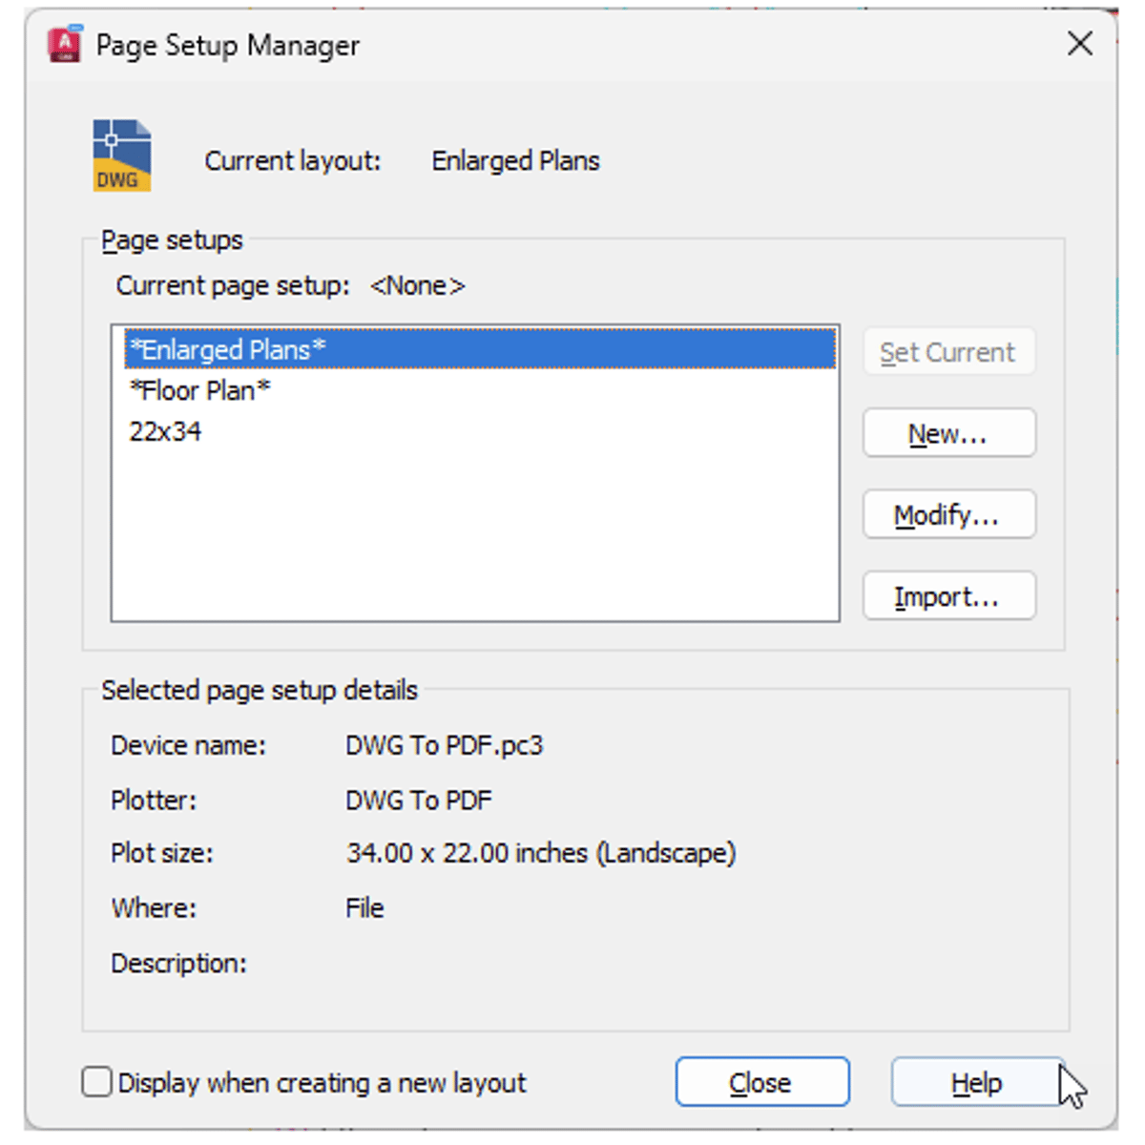This screenshot has height=1145, width=1145.
Task: Click the current page setup <None> value
Action: pyautogui.click(x=417, y=286)
